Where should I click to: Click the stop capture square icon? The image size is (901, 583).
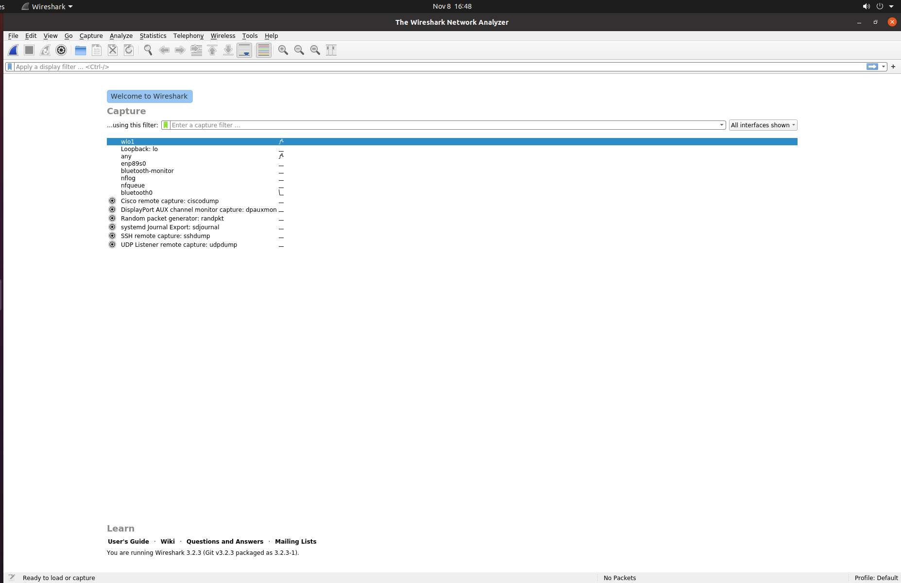click(29, 50)
